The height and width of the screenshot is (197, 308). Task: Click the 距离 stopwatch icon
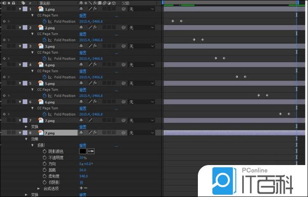coord(44,170)
